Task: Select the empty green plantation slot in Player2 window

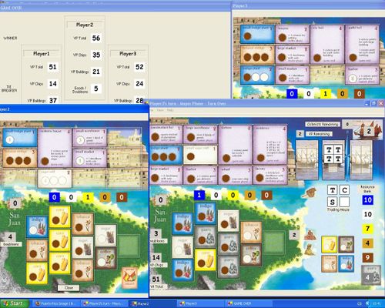Action: click(x=129, y=246)
